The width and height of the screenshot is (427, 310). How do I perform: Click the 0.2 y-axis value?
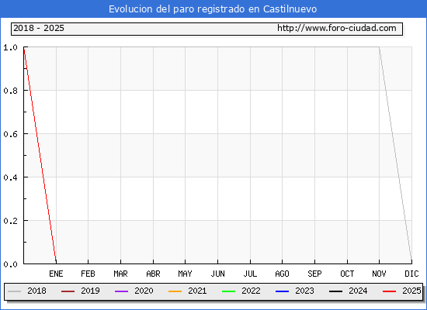coord(10,221)
